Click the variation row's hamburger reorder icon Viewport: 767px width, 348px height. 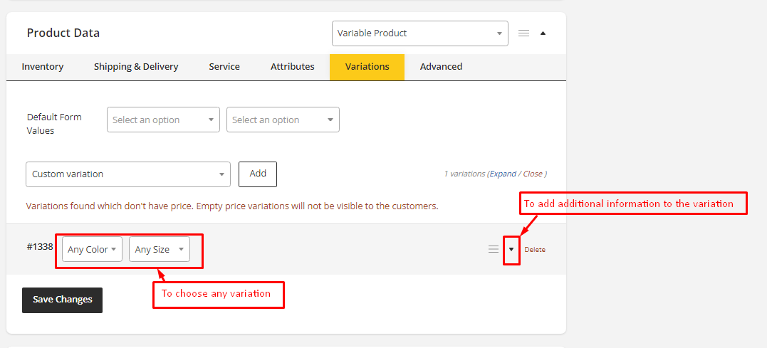click(x=493, y=249)
